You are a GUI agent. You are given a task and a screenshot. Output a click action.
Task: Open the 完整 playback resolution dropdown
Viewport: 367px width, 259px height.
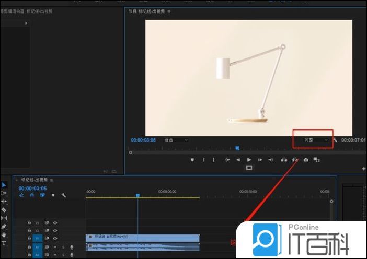317,140
